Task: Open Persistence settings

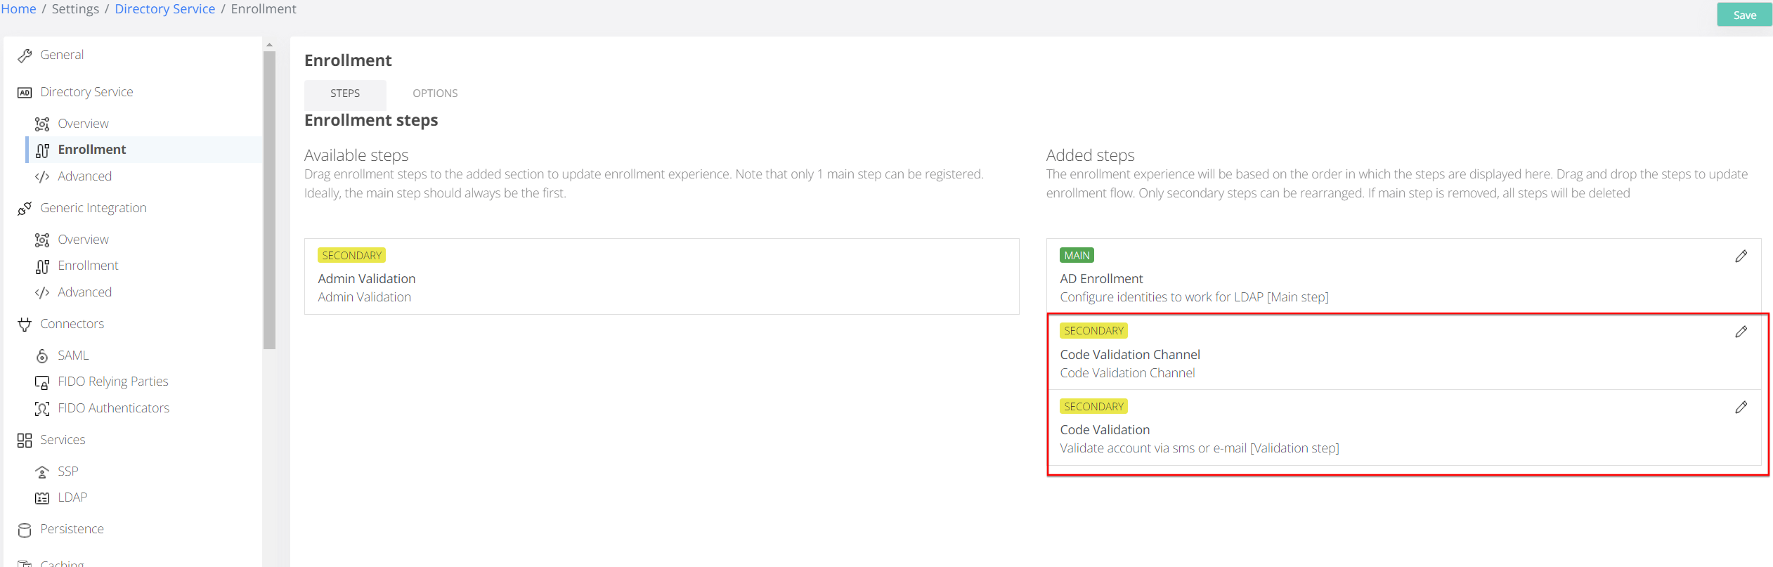Action: pos(72,529)
